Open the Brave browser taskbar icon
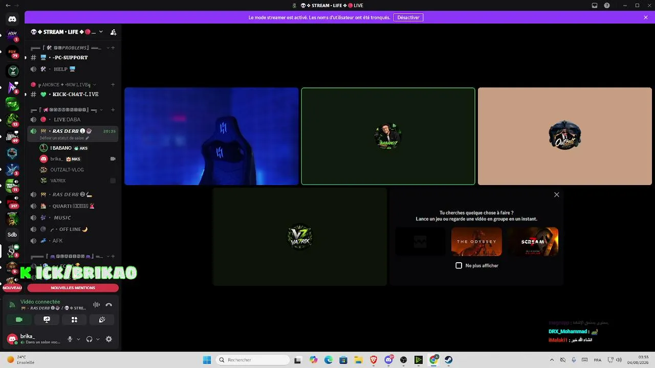 374,360
